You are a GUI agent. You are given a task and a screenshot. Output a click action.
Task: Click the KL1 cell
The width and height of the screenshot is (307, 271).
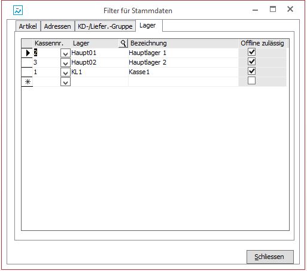pyautogui.click(x=99, y=72)
